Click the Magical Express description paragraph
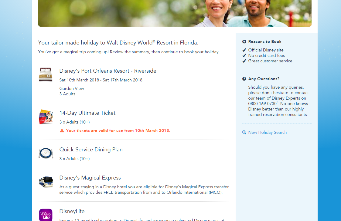This screenshot has height=221, width=341. click(144, 190)
